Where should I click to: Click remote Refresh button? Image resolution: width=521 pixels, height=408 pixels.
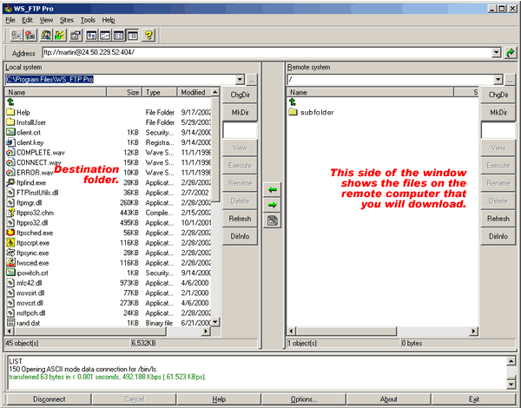coord(498,219)
